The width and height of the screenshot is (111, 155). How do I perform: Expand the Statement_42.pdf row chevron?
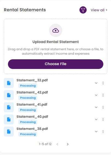tap(96, 95)
